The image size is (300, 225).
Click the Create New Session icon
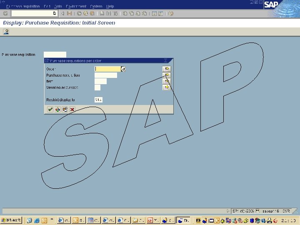154,13
